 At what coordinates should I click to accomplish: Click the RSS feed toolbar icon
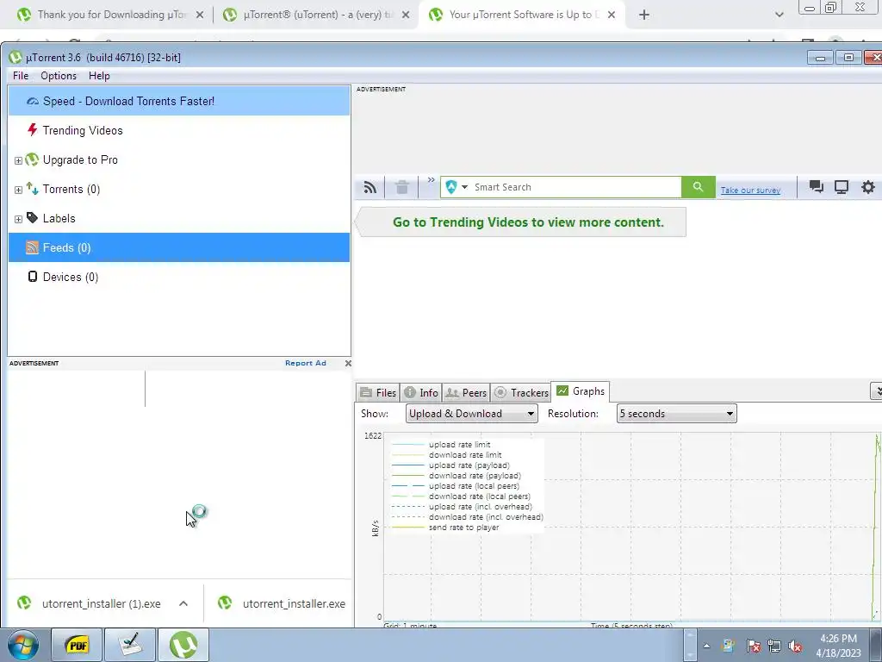point(370,187)
